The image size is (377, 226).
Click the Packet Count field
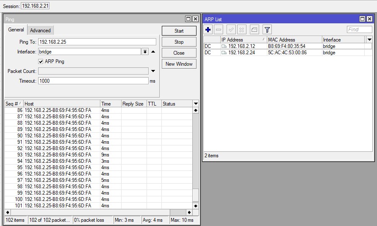pyautogui.click(x=93, y=71)
